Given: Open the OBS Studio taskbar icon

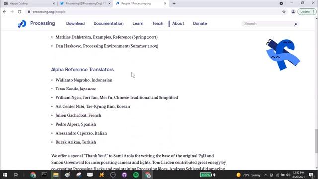Looking at the screenshot, I should tap(113, 175).
